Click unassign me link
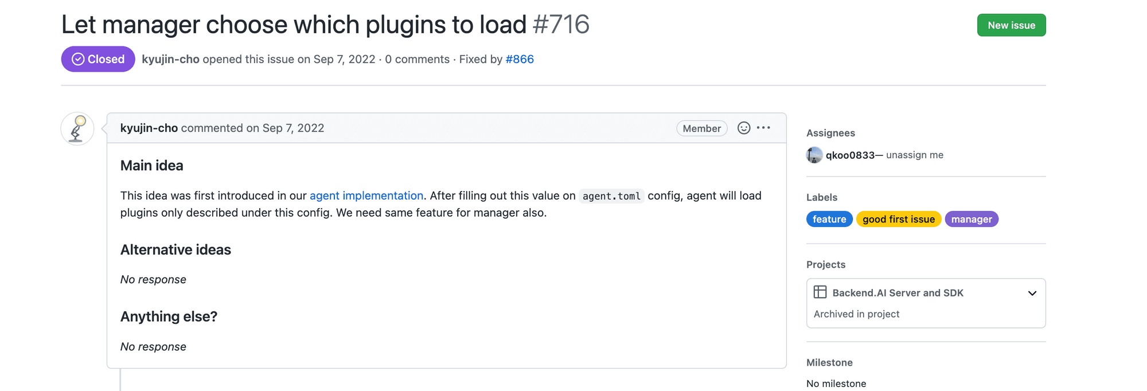The width and height of the screenshot is (1147, 391). tap(915, 155)
